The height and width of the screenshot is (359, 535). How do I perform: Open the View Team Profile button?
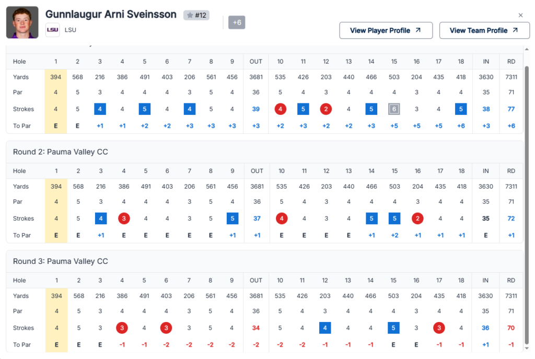[x=484, y=30]
